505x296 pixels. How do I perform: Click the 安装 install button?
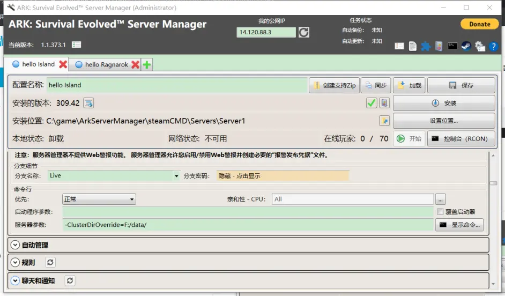coord(444,103)
